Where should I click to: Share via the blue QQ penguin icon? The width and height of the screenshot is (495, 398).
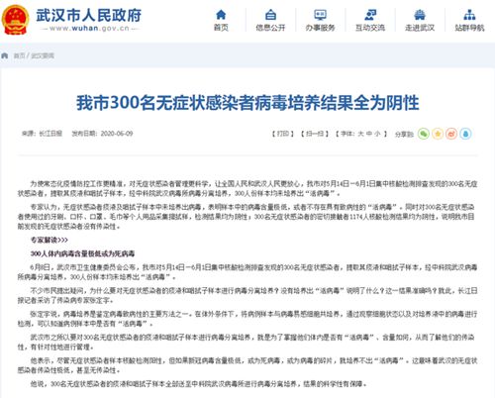click(x=465, y=134)
